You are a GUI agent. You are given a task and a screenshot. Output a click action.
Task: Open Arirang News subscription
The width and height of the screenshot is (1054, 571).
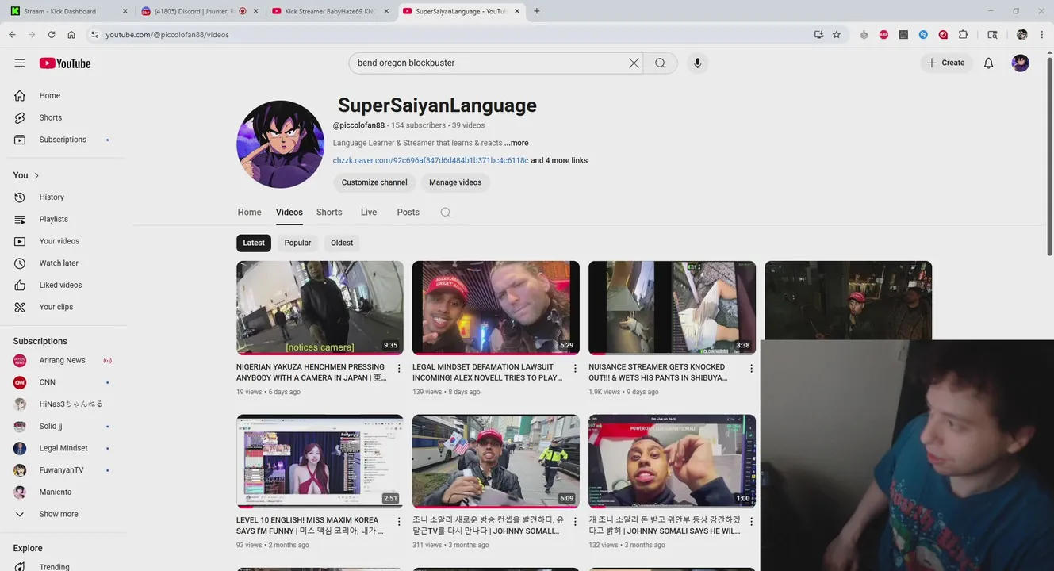(x=63, y=360)
